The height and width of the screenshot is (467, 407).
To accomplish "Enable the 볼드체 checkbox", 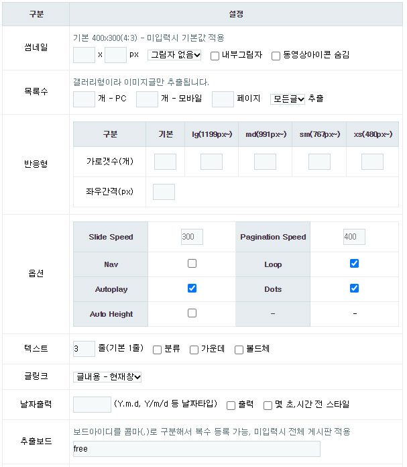I will (x=239, y=350).
